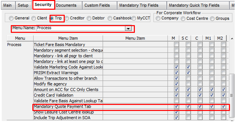Click the first 'Menu Item' column header
Viewport: 236px width, 123px height.
tap(68, 38)
